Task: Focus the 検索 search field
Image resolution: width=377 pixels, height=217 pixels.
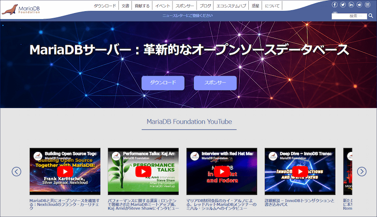Action: pyautogui.click(x=349, y=16)
